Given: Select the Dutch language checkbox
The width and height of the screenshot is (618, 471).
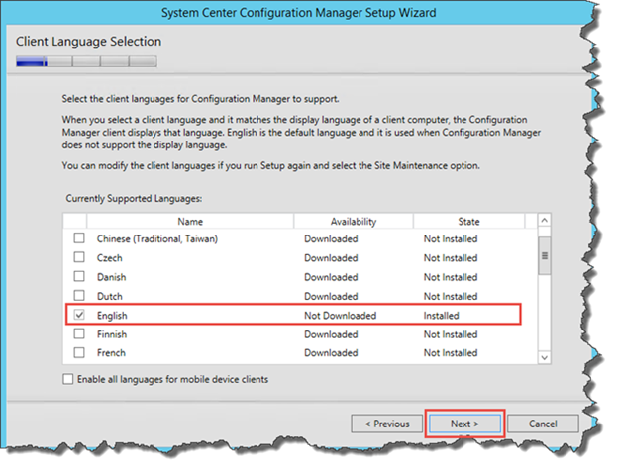Looking at the screenshot, I should pyautogui.click(x=79, y=295).
